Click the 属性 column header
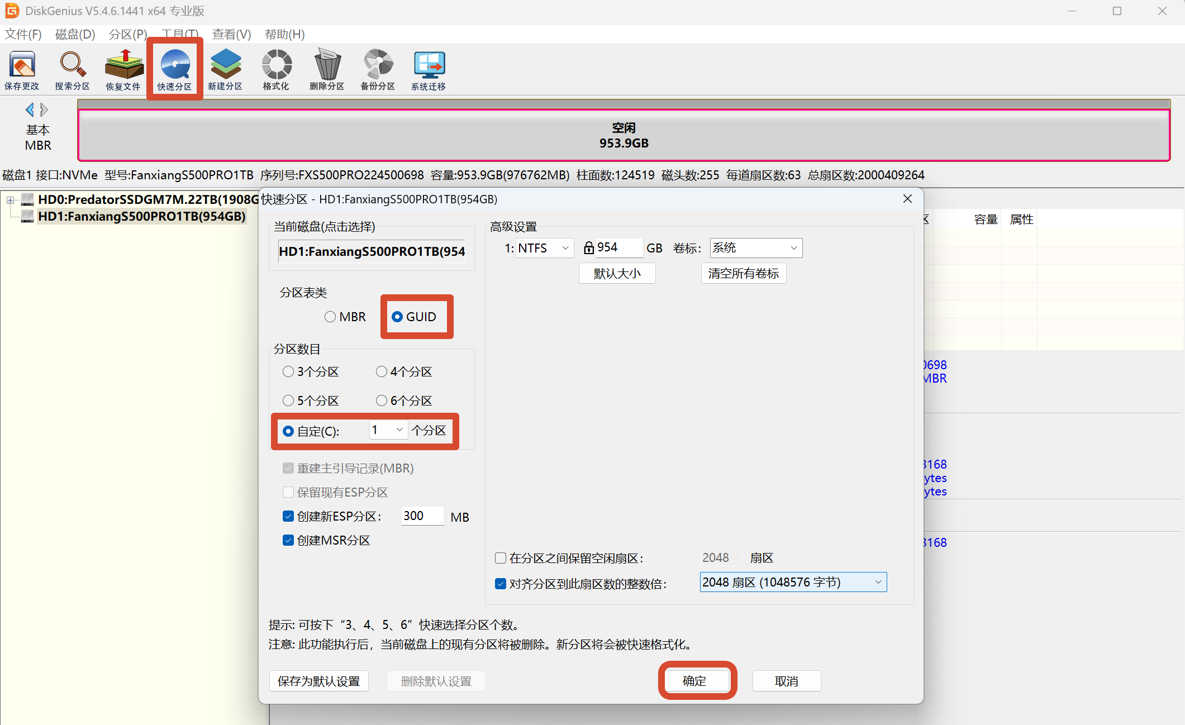The height and width of the screenshot is (725, 1185). point(1021,220)
